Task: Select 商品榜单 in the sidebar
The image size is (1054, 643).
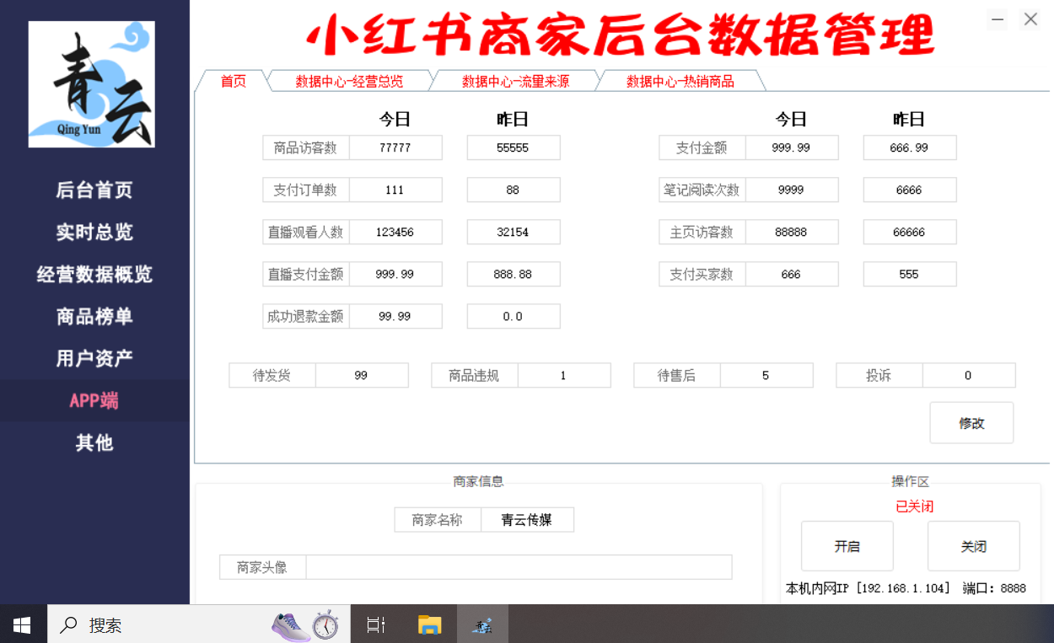Action: pos(94,317)
